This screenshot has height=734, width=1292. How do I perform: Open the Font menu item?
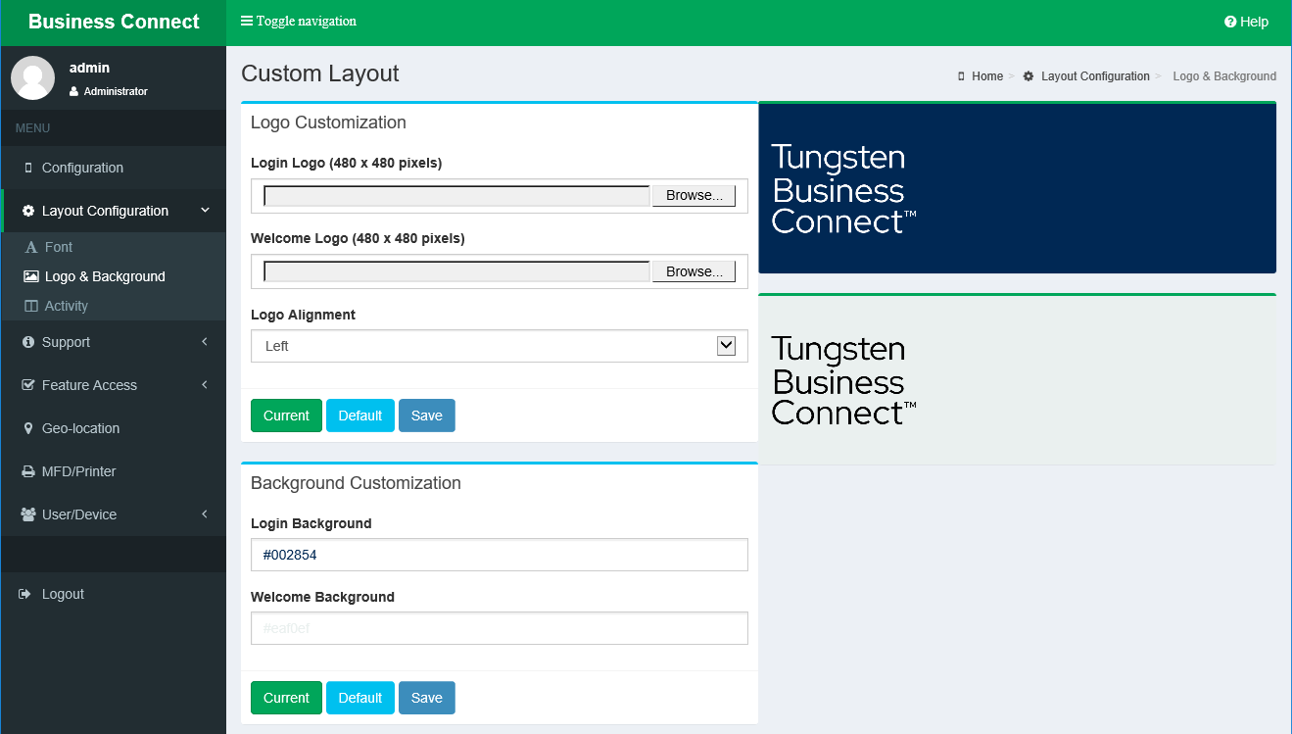click(x=59, y=247)
